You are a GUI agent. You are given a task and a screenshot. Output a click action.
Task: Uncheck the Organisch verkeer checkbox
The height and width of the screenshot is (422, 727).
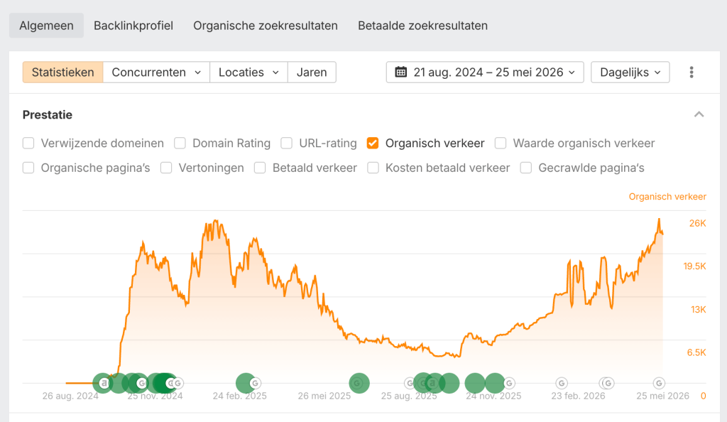pyautogui.click(x=373, y=144)
